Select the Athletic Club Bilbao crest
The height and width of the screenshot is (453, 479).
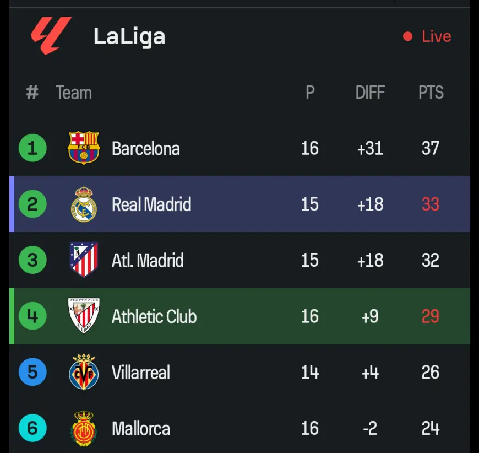(x=84, y=316)
